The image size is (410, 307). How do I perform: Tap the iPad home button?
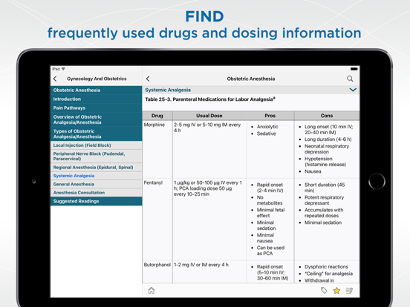[x=377, y=181]
